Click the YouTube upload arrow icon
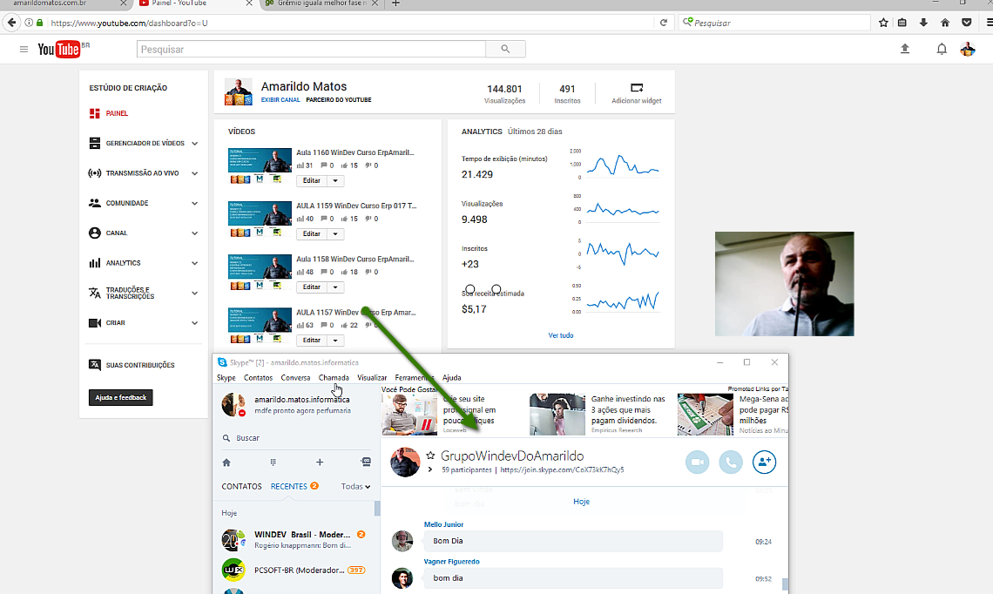The width and height of the screenshot is (993, 594). coord(905,49)
